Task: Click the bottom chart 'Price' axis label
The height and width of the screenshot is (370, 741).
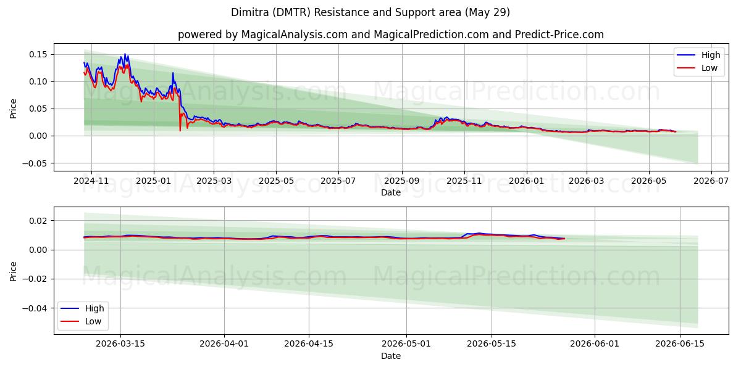Action: point(14,272)
